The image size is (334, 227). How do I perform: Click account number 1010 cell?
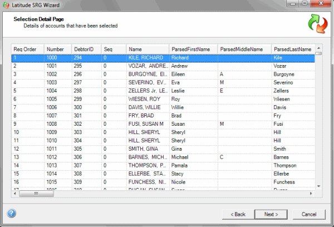pyautogui.click(x=58, y=141)
